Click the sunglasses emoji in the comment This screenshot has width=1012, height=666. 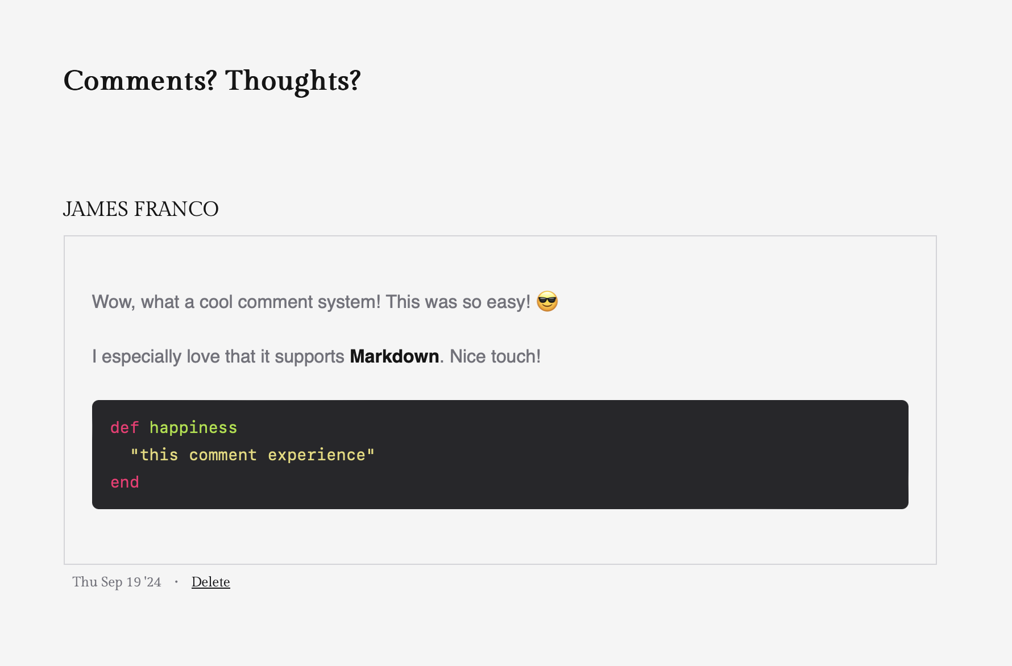point(547,301)
